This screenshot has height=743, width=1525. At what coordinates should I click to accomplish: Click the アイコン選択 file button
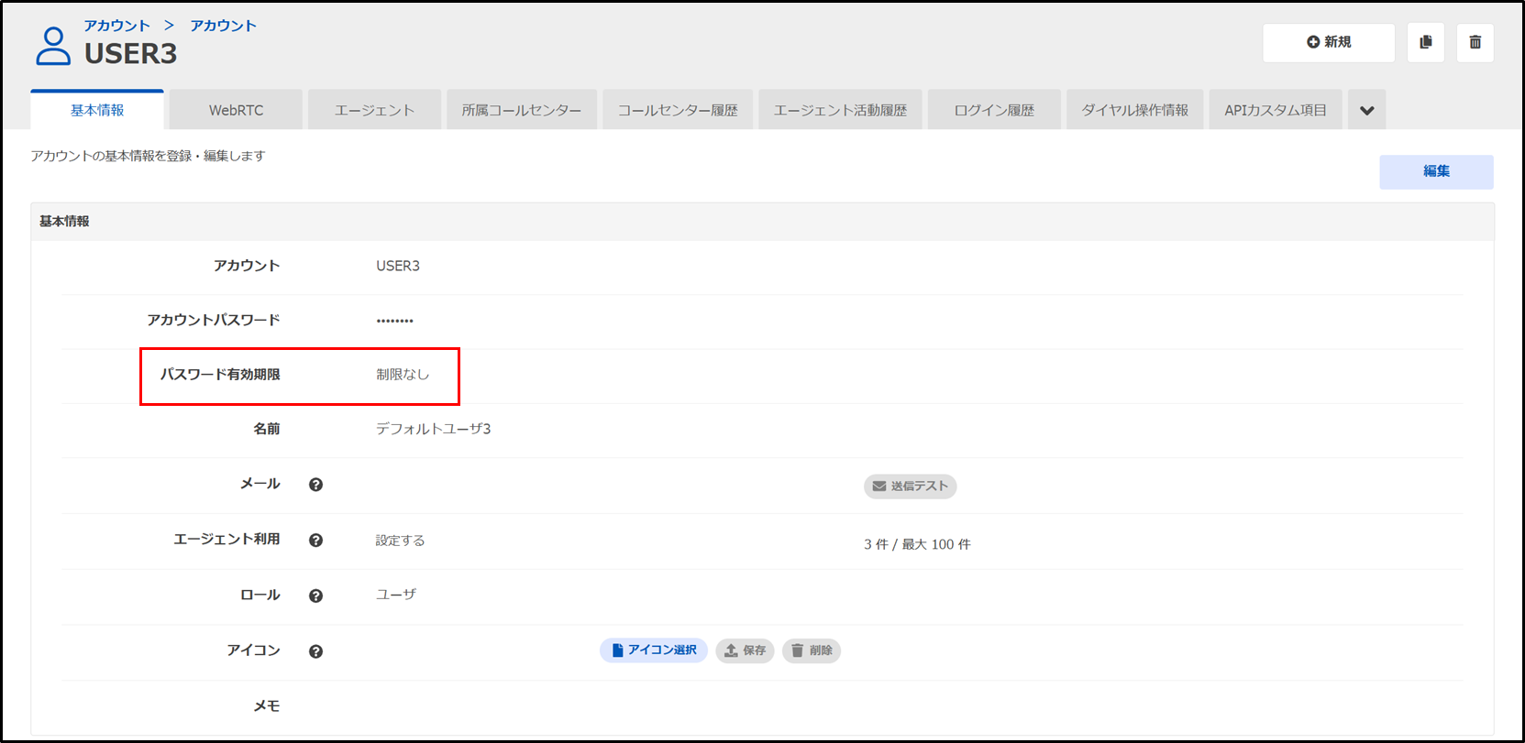[653, 650]
